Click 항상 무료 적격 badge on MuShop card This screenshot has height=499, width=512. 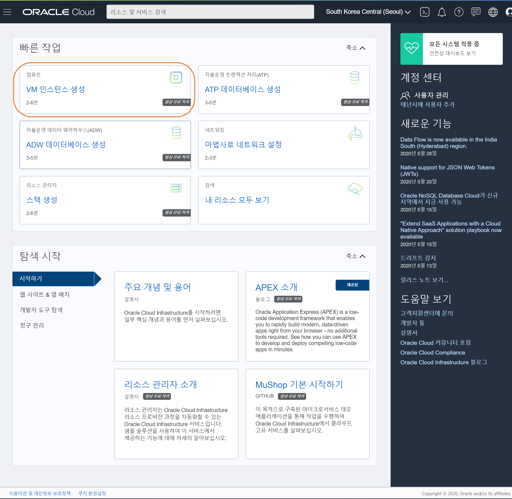(x=292, y=396)
